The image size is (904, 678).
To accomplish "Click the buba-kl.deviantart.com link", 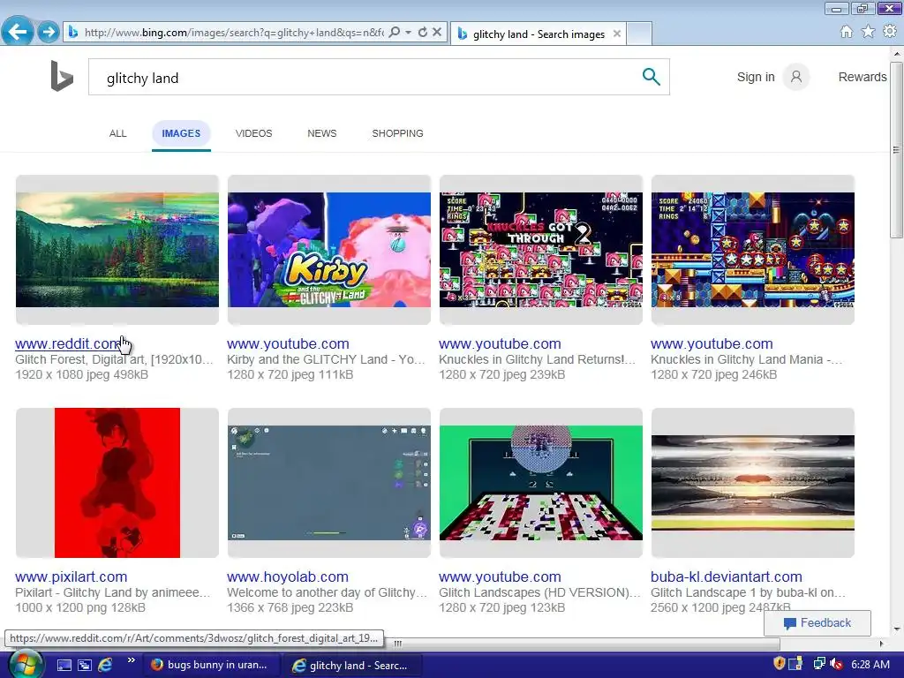I will [x=727, y=576].
